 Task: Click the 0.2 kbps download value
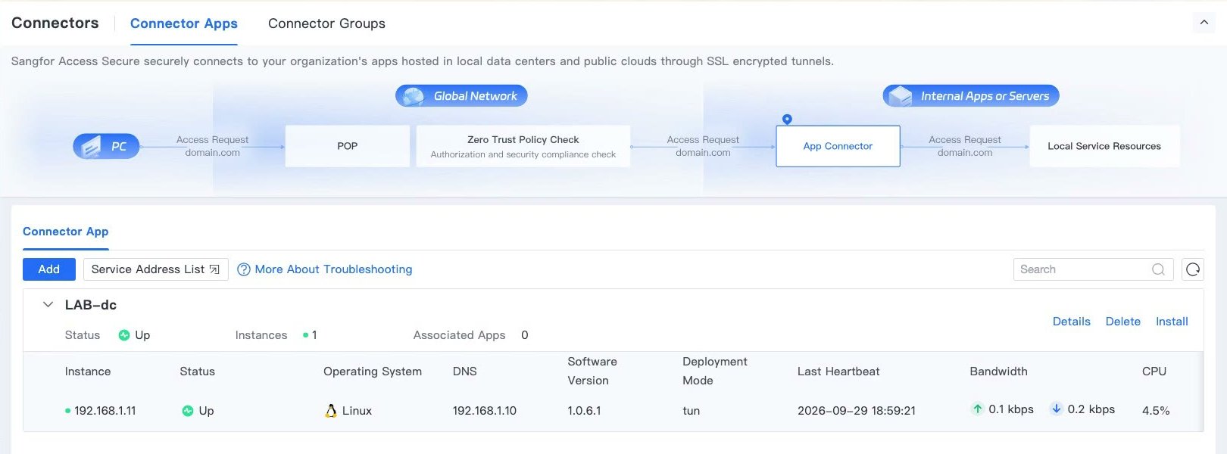[1091, 409]
